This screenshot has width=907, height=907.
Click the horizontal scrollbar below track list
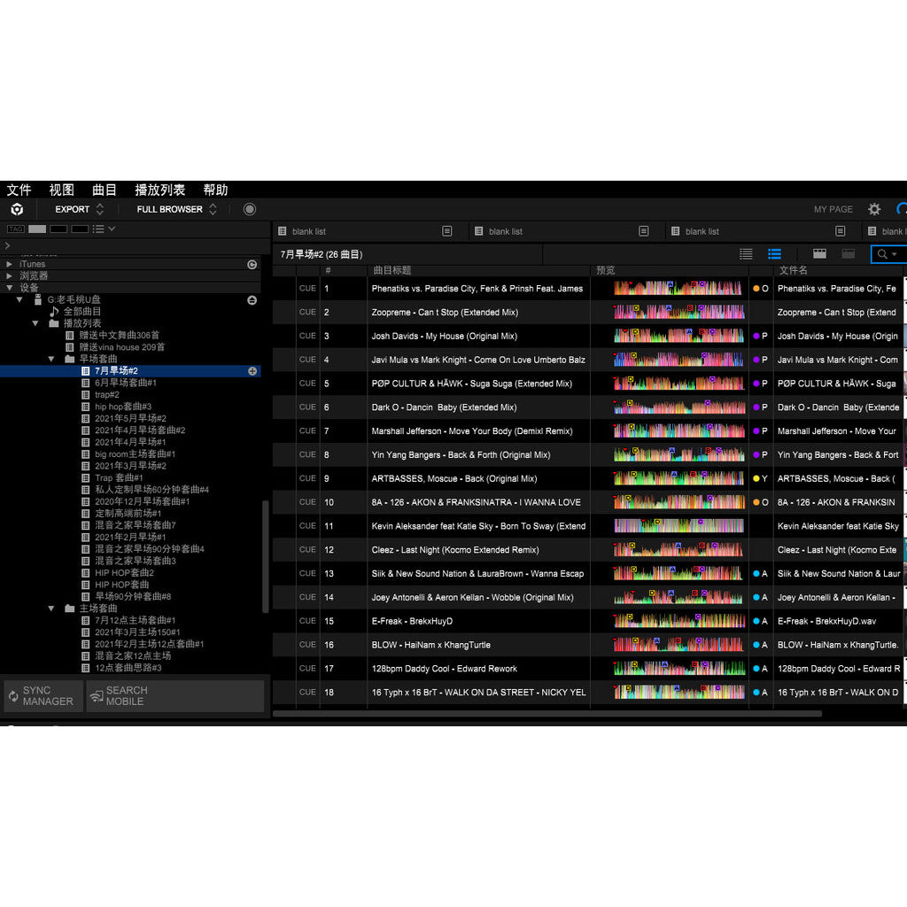(x=547, y=714)
